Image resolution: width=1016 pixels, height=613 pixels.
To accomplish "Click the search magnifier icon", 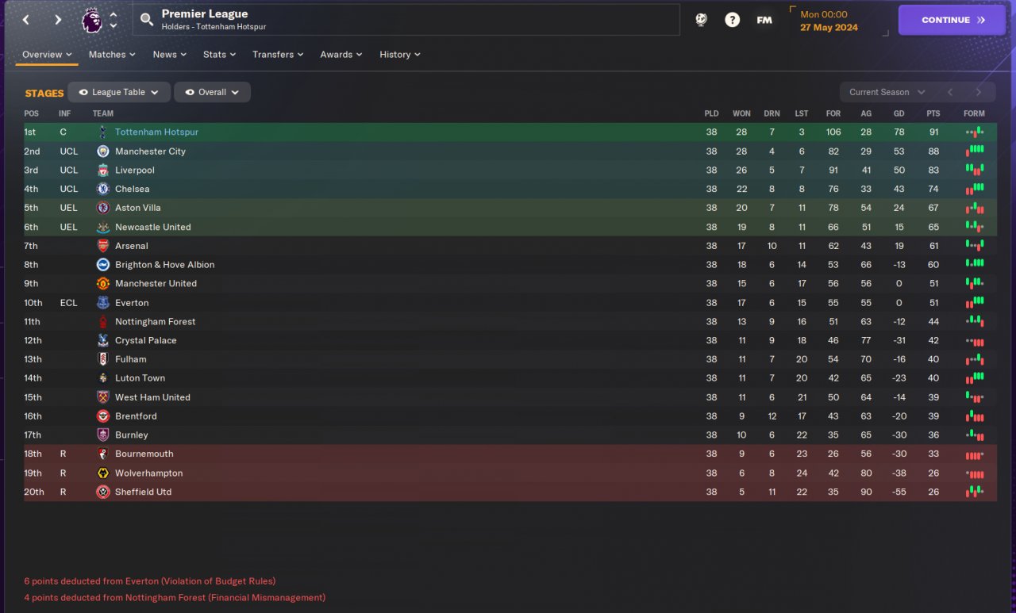I will pos(147,20).
